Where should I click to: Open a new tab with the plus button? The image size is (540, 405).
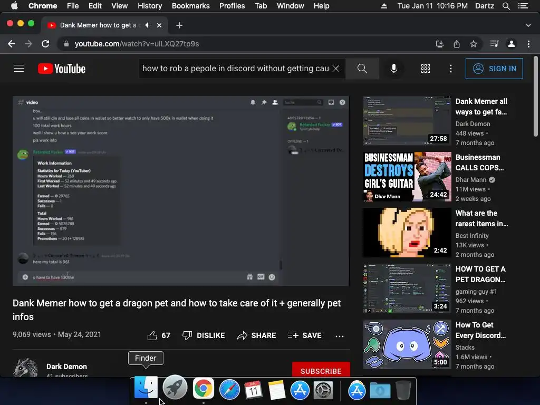(179, 25)
